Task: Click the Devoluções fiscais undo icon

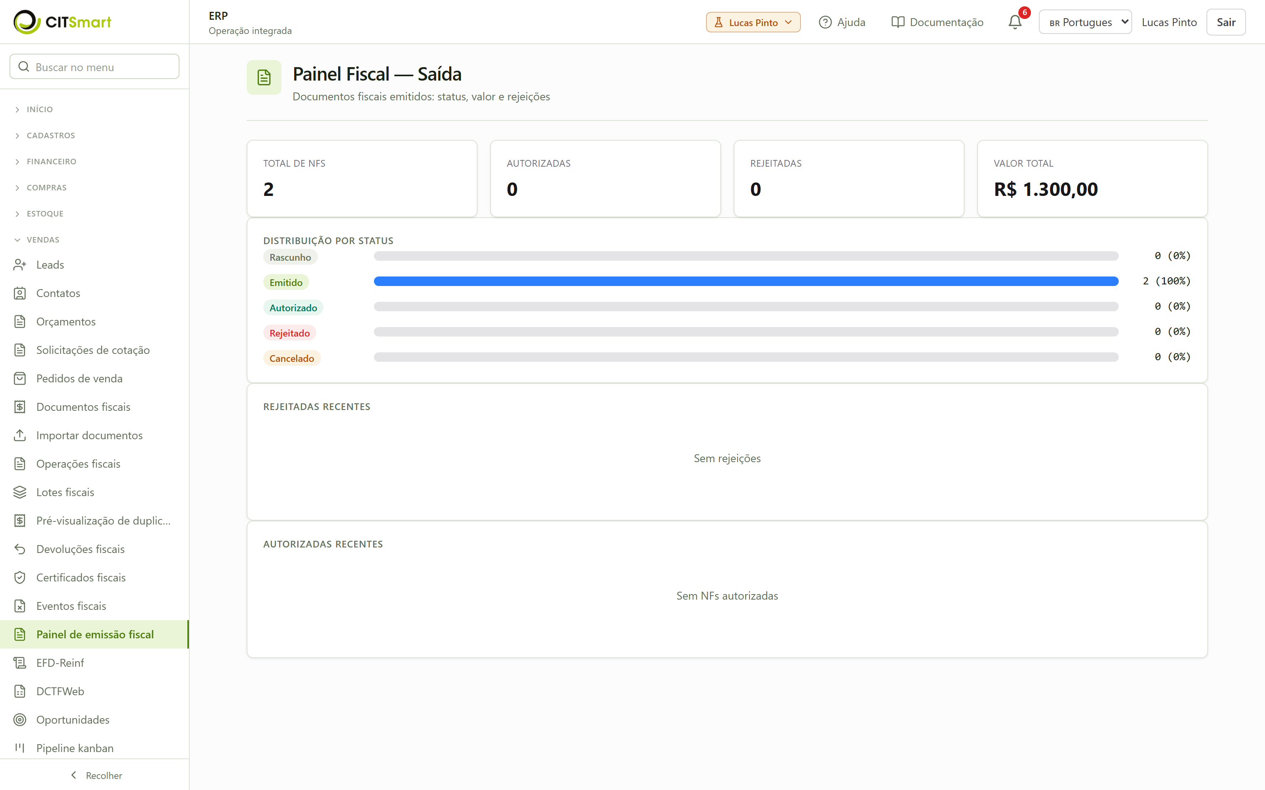Action: tap(20, 549)
